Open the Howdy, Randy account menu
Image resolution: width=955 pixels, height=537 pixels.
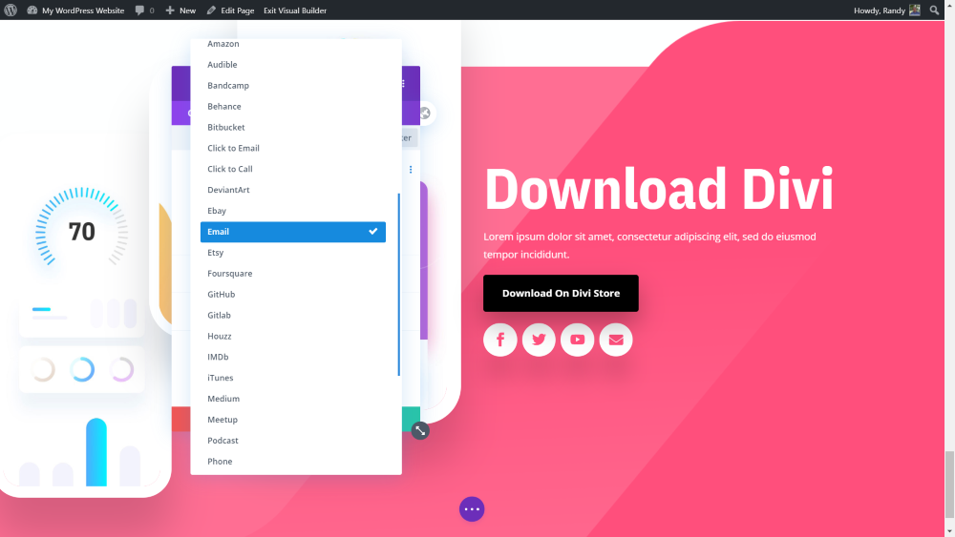pyautogui.click(x=886, y=10)
